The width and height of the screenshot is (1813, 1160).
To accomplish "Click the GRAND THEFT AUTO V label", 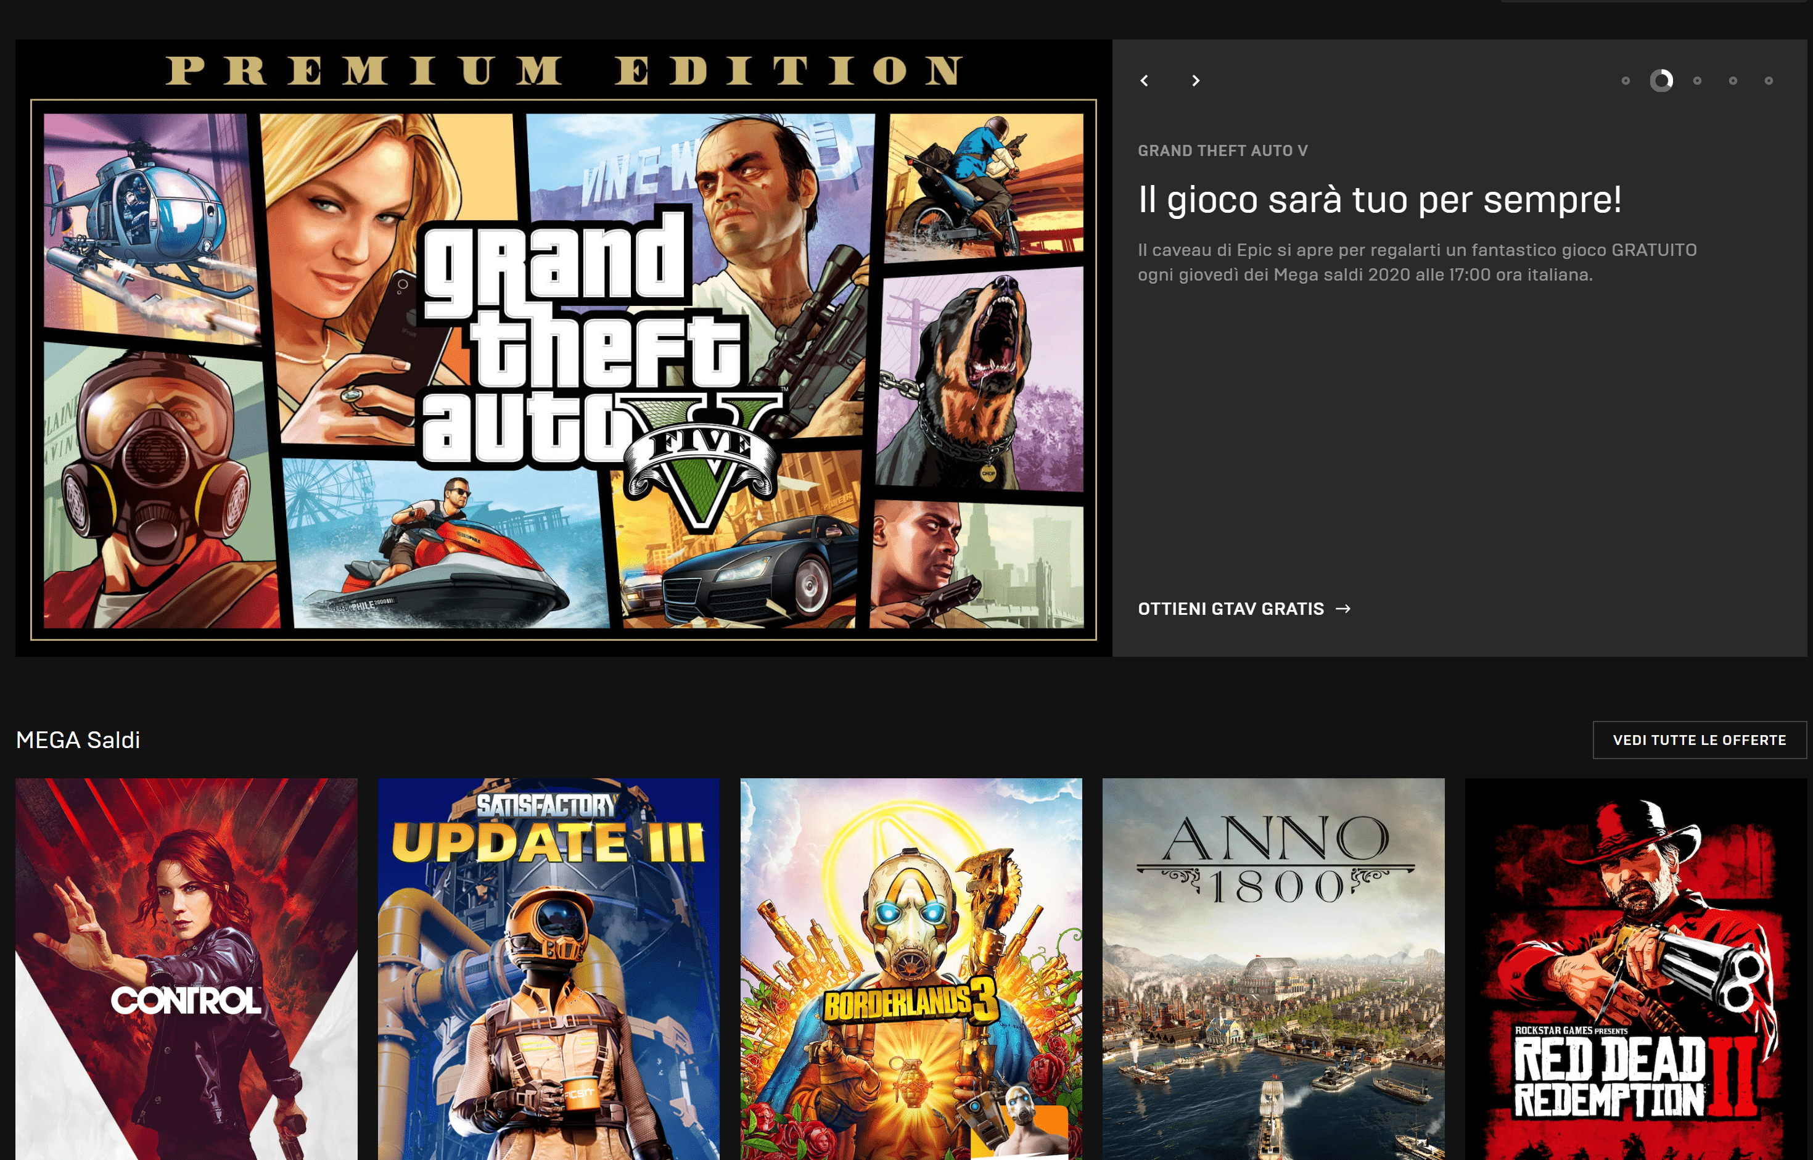I will tap(1222, 150).
